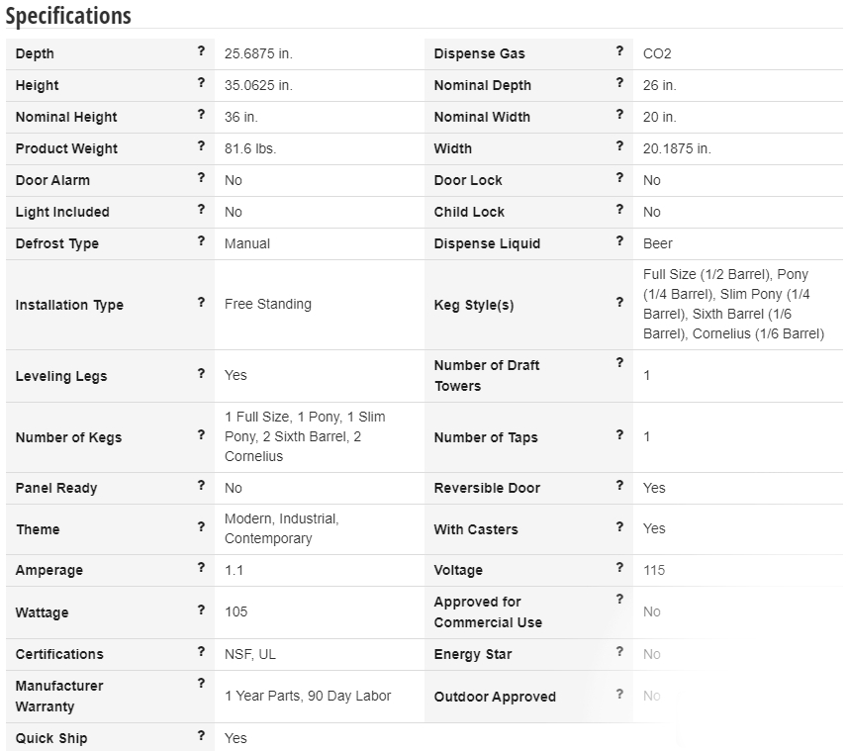847x751 pixels.
Task: Click the question mark beside Number of Kegs
Action: tap(201, 434)
